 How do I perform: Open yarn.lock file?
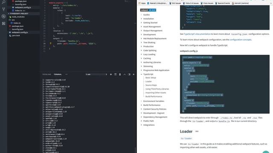point(16,36)
